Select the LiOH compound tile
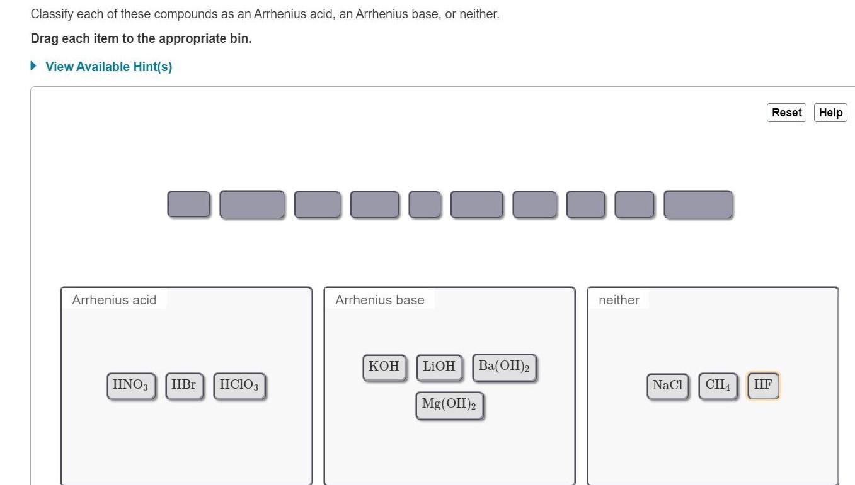 [x=439, y=367]
